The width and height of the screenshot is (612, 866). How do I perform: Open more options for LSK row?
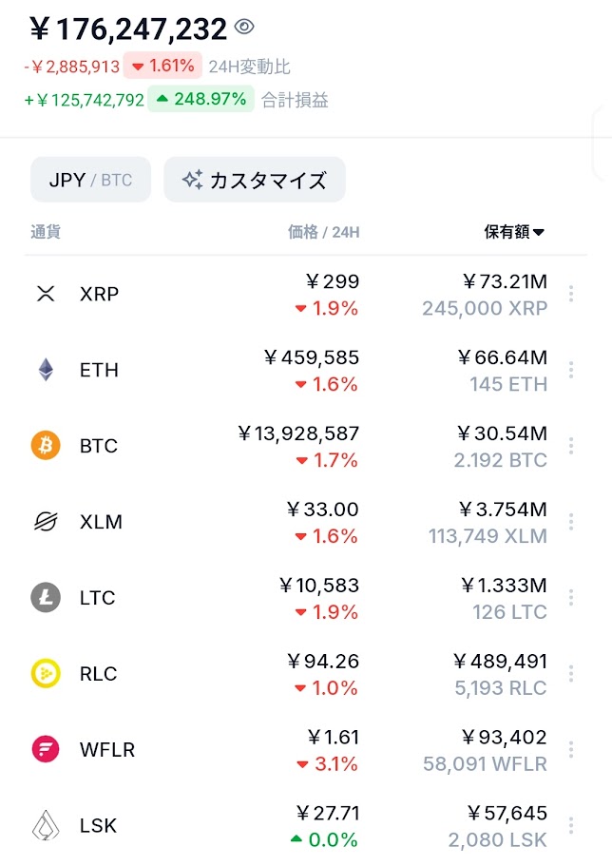[571, 825]
